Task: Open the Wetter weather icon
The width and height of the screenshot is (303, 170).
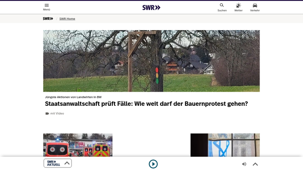Action: click(x=238, y=5)
